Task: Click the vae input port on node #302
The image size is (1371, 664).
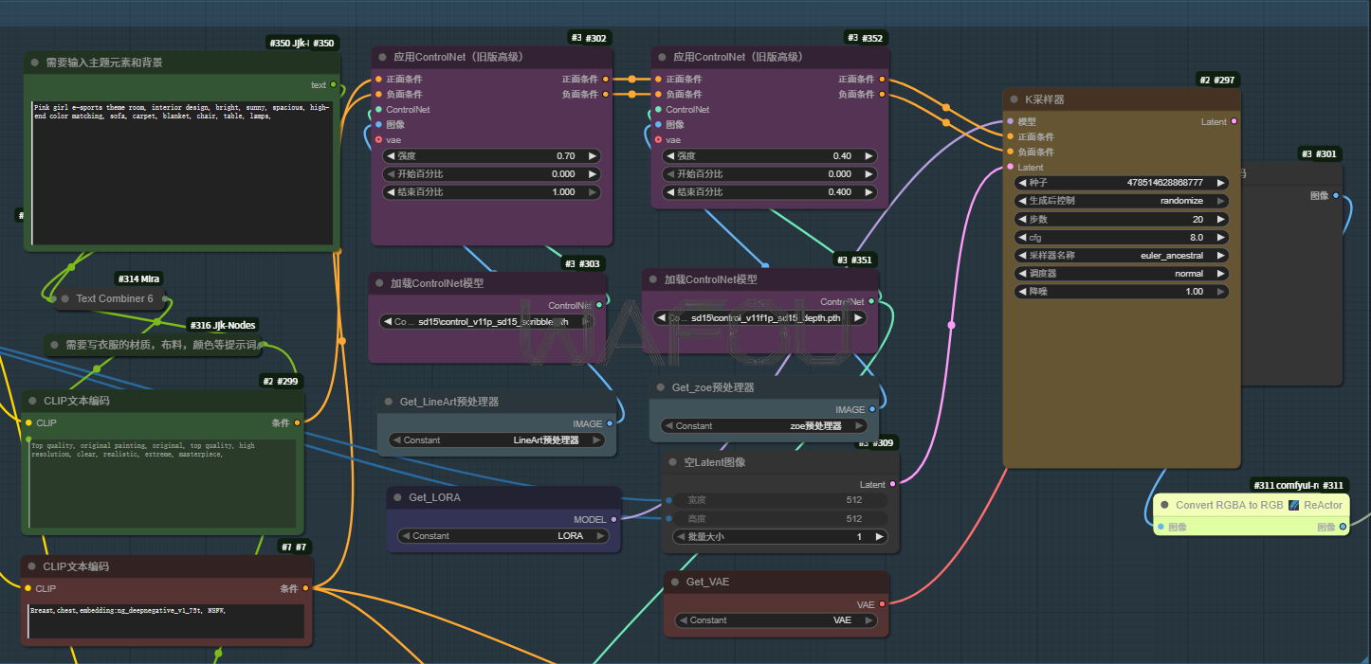Action: pyautogui.click(x=378, y=139)
